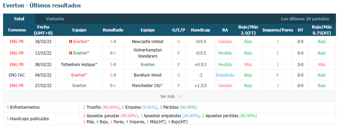Click red card icon beside Everton, Newcastle row

pos(70,42)
